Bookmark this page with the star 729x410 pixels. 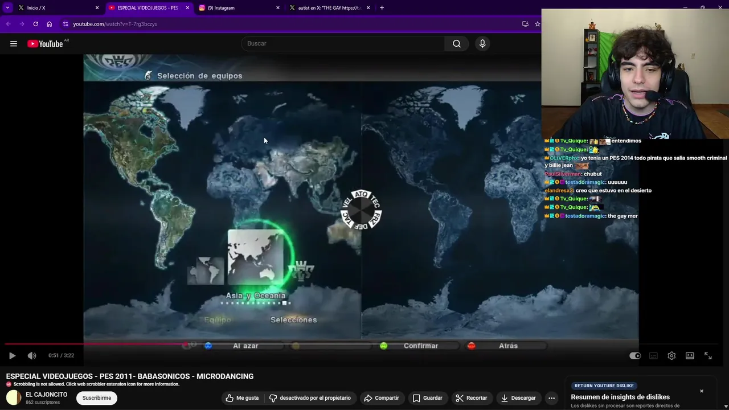(537, 24)
